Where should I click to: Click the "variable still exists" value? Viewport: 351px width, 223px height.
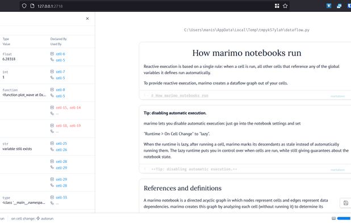click(17, 149)
